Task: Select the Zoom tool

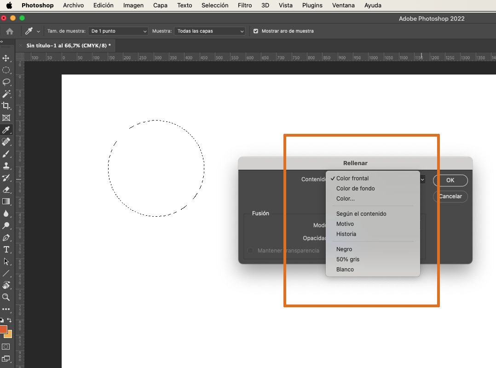Action: pos(6,297)
